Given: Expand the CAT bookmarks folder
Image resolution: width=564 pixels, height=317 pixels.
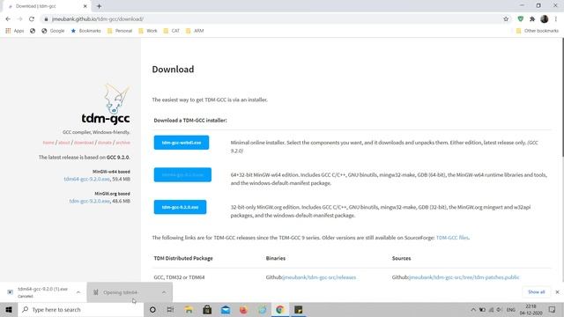Looking at the screenshot, I should 171,31.
